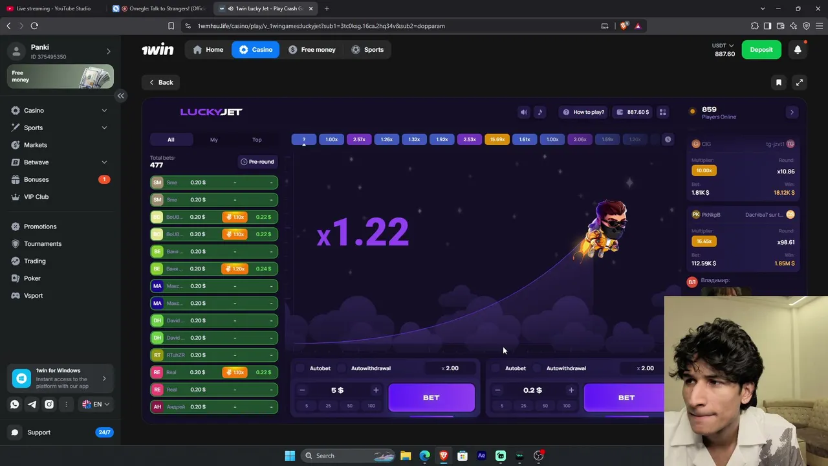The image size is (828, 466).
Task: Open the Instagram page icon
Action: [49, 405]
